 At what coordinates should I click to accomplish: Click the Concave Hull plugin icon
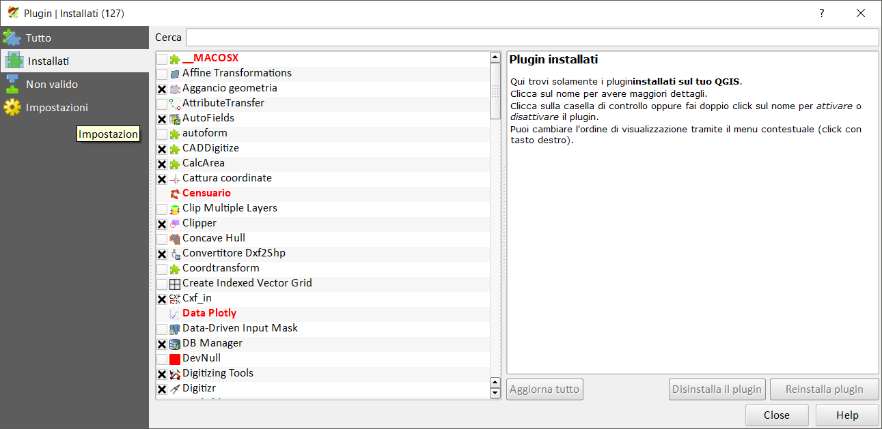point(175,239)
